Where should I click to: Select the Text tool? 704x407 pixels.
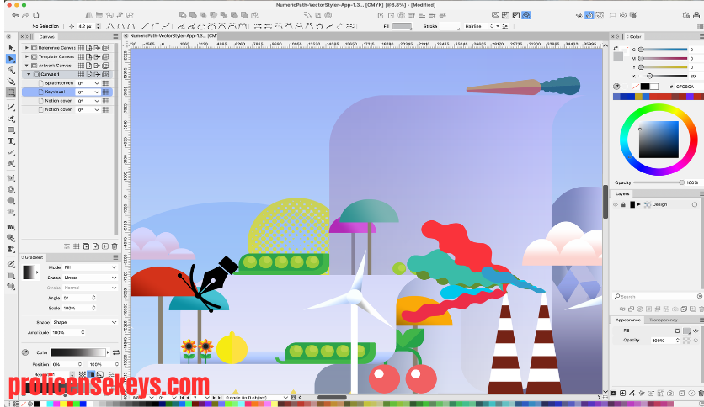pyautogui.click(x=11, y=141)
